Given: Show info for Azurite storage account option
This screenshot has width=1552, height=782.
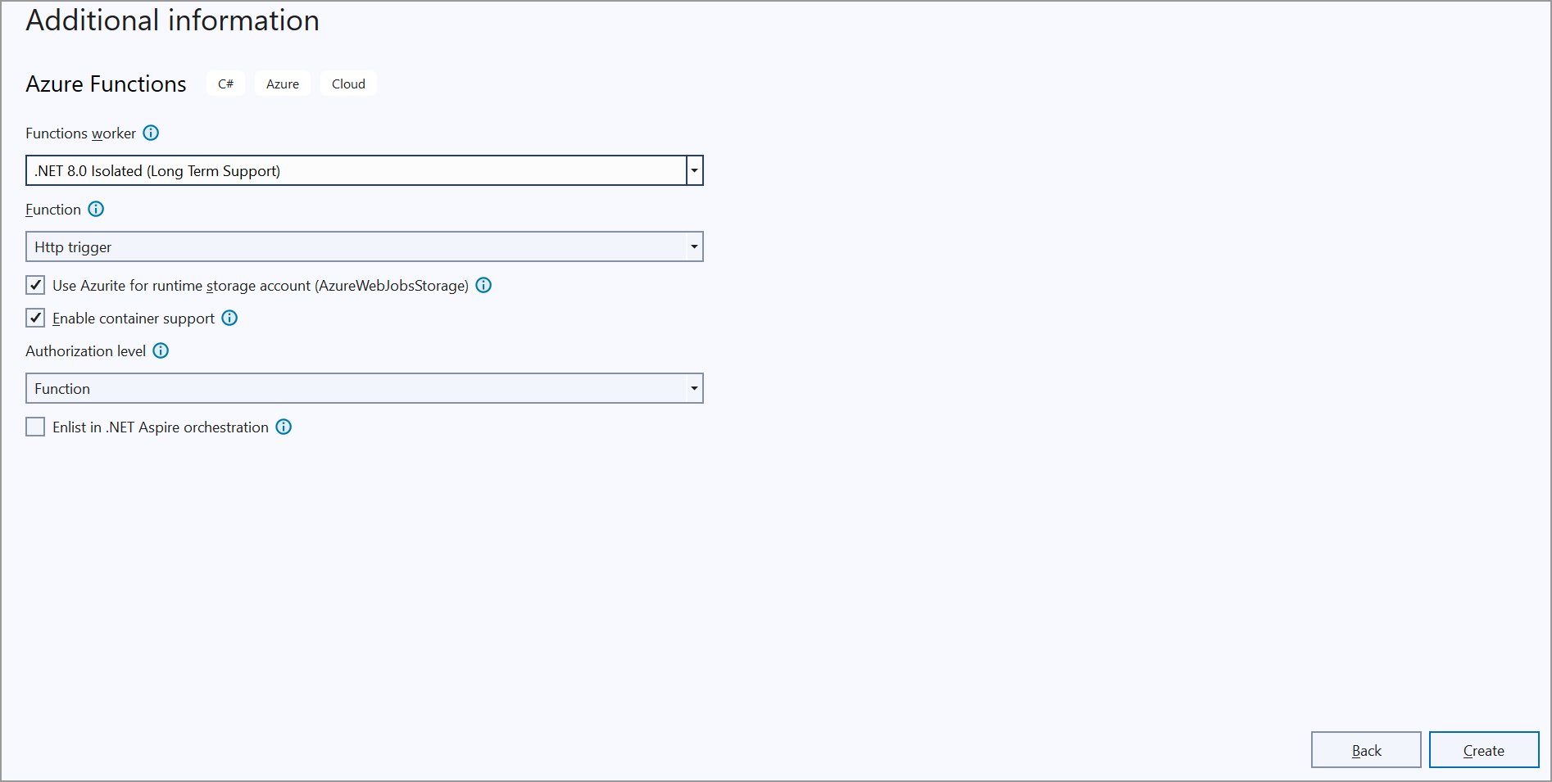Looking at the screenshot, I should coord(483,285).
